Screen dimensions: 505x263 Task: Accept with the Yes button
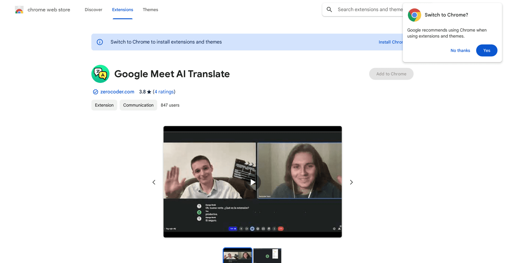point(486,50)
